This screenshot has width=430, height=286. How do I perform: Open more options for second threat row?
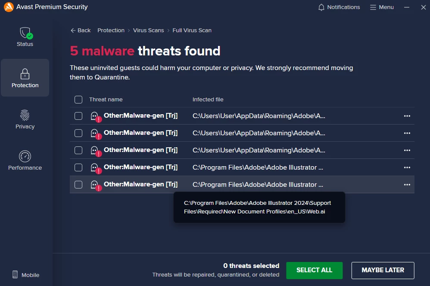click(407, 133)
